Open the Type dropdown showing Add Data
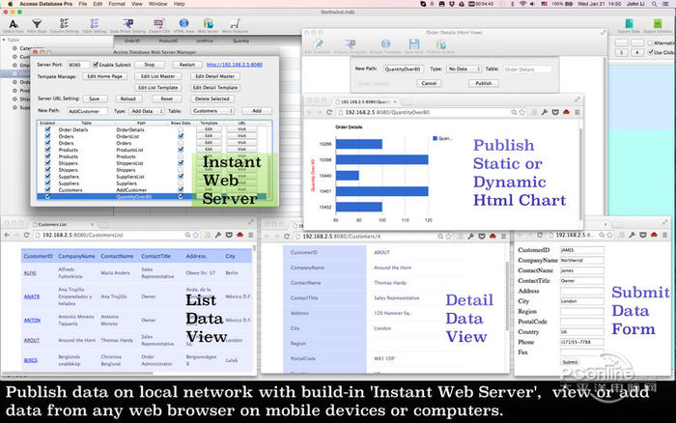 pos(147,111)
